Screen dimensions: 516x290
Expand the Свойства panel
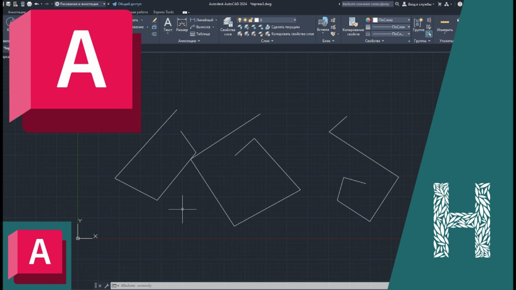[x=374, y=41]
